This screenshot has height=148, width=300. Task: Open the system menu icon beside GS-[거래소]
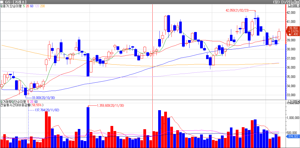coord(2,2)
